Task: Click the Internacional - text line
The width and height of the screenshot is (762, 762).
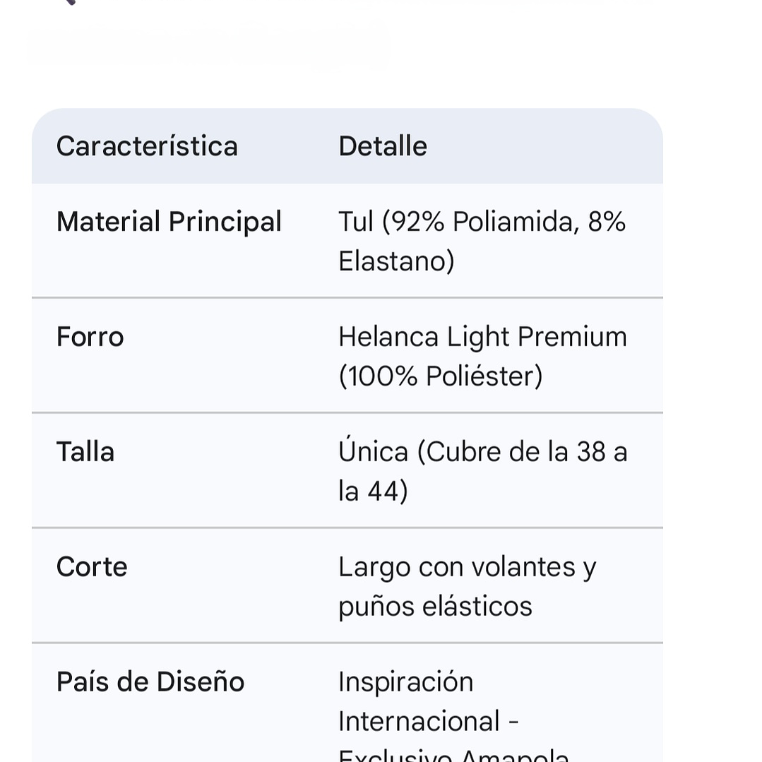Action: (429, 722)
